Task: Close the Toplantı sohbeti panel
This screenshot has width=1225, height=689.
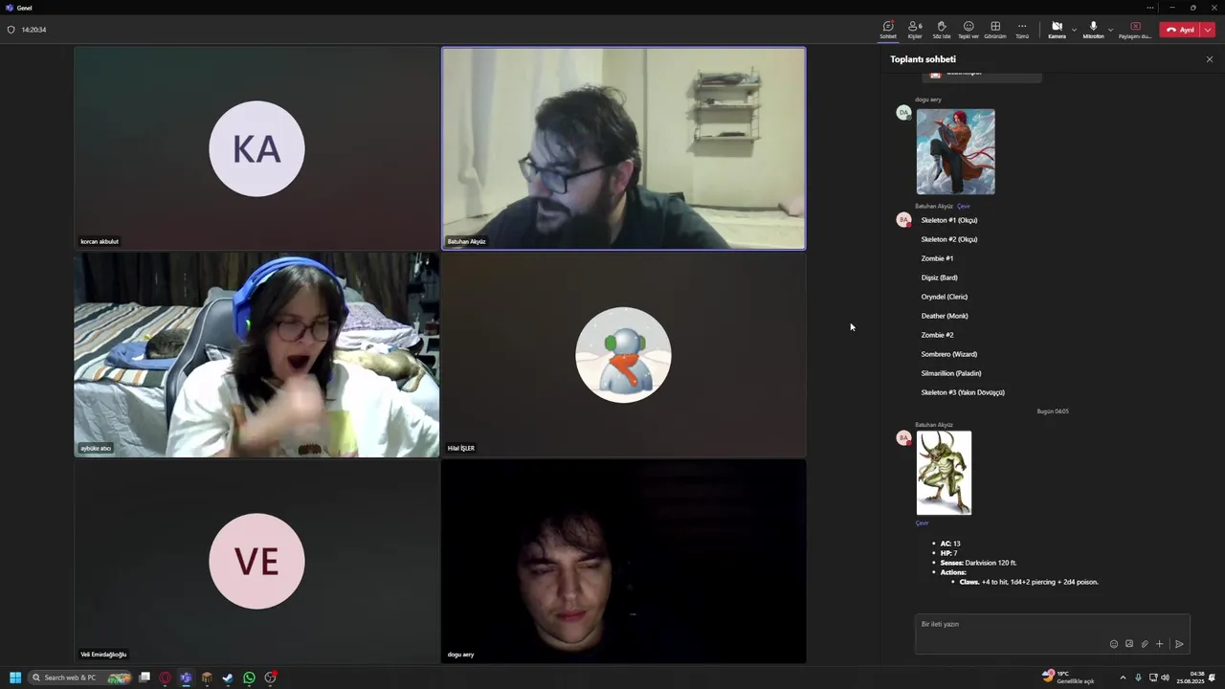Action: click(1210, 59)
